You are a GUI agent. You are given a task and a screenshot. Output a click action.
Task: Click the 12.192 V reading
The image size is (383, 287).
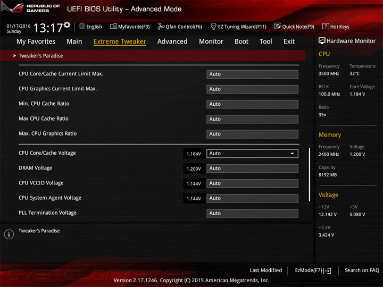pos(328,215)
